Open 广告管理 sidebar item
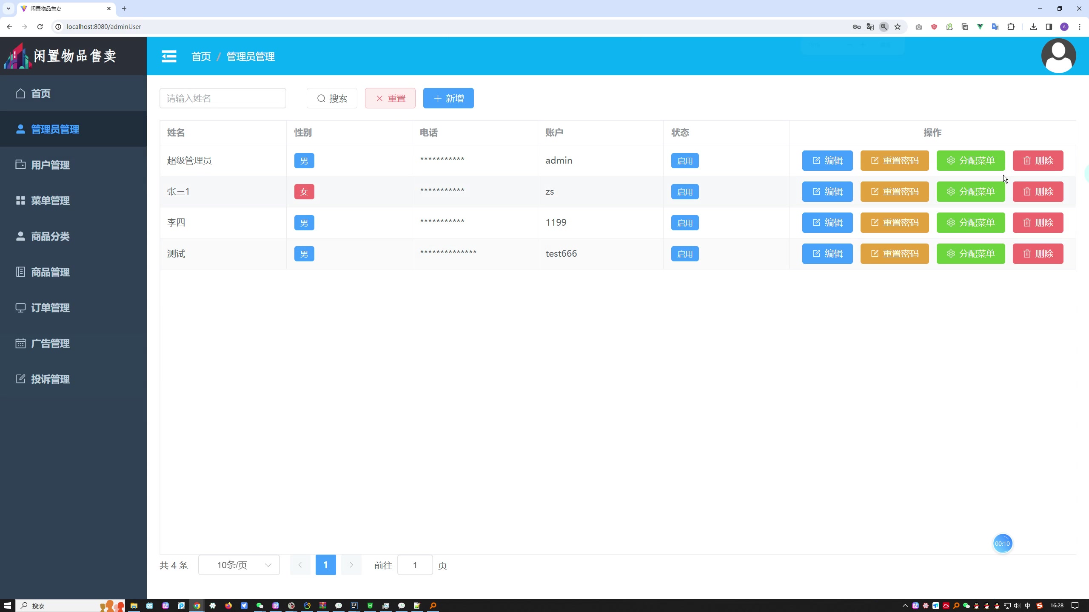The width and height of the screenshot is (1089, 612). pos(73,343)
